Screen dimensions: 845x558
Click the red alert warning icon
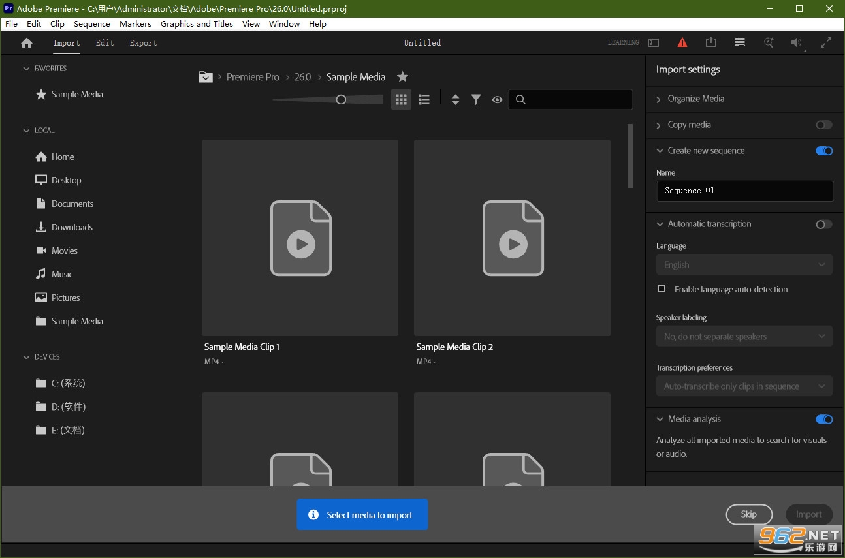click(682, 42)
